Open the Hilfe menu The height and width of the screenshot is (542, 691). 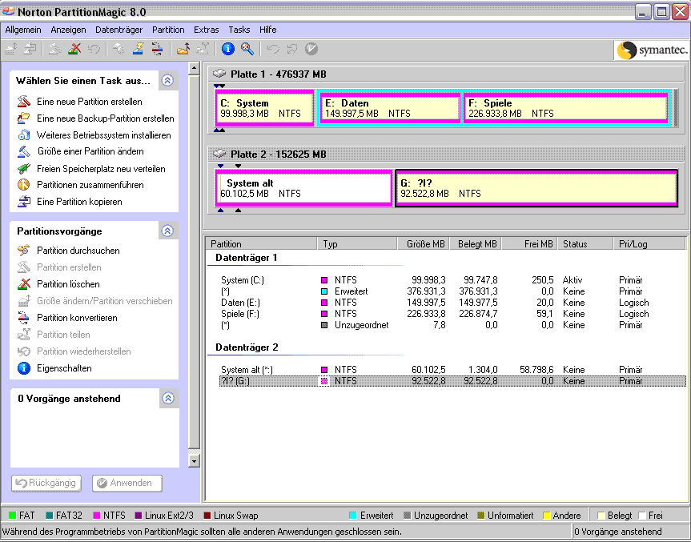268,30
